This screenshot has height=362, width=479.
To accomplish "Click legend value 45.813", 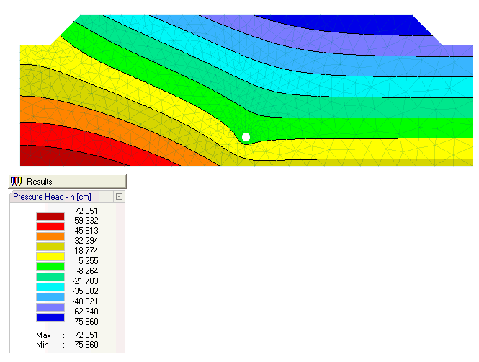I will 86,231.
